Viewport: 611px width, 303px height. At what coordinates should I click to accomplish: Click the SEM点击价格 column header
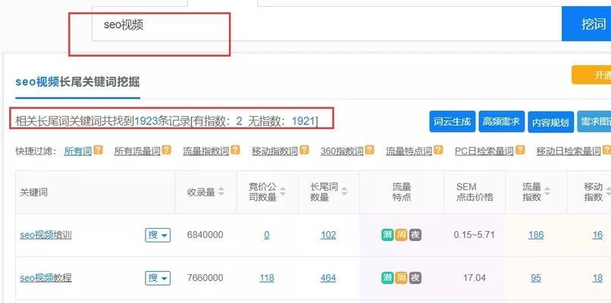tap(475, 192)
